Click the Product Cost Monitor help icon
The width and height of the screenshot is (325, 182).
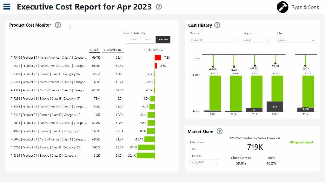tap(58, 25)
